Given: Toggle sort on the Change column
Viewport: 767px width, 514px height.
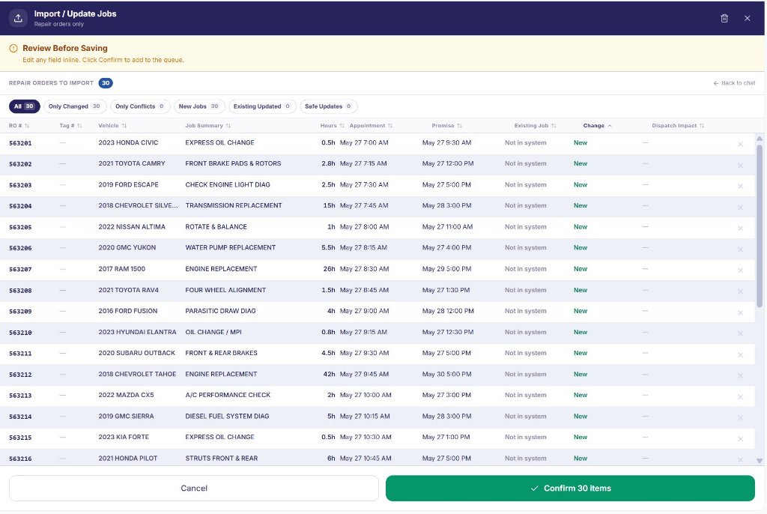Looking at the screenshot, I should click(597, 126).
